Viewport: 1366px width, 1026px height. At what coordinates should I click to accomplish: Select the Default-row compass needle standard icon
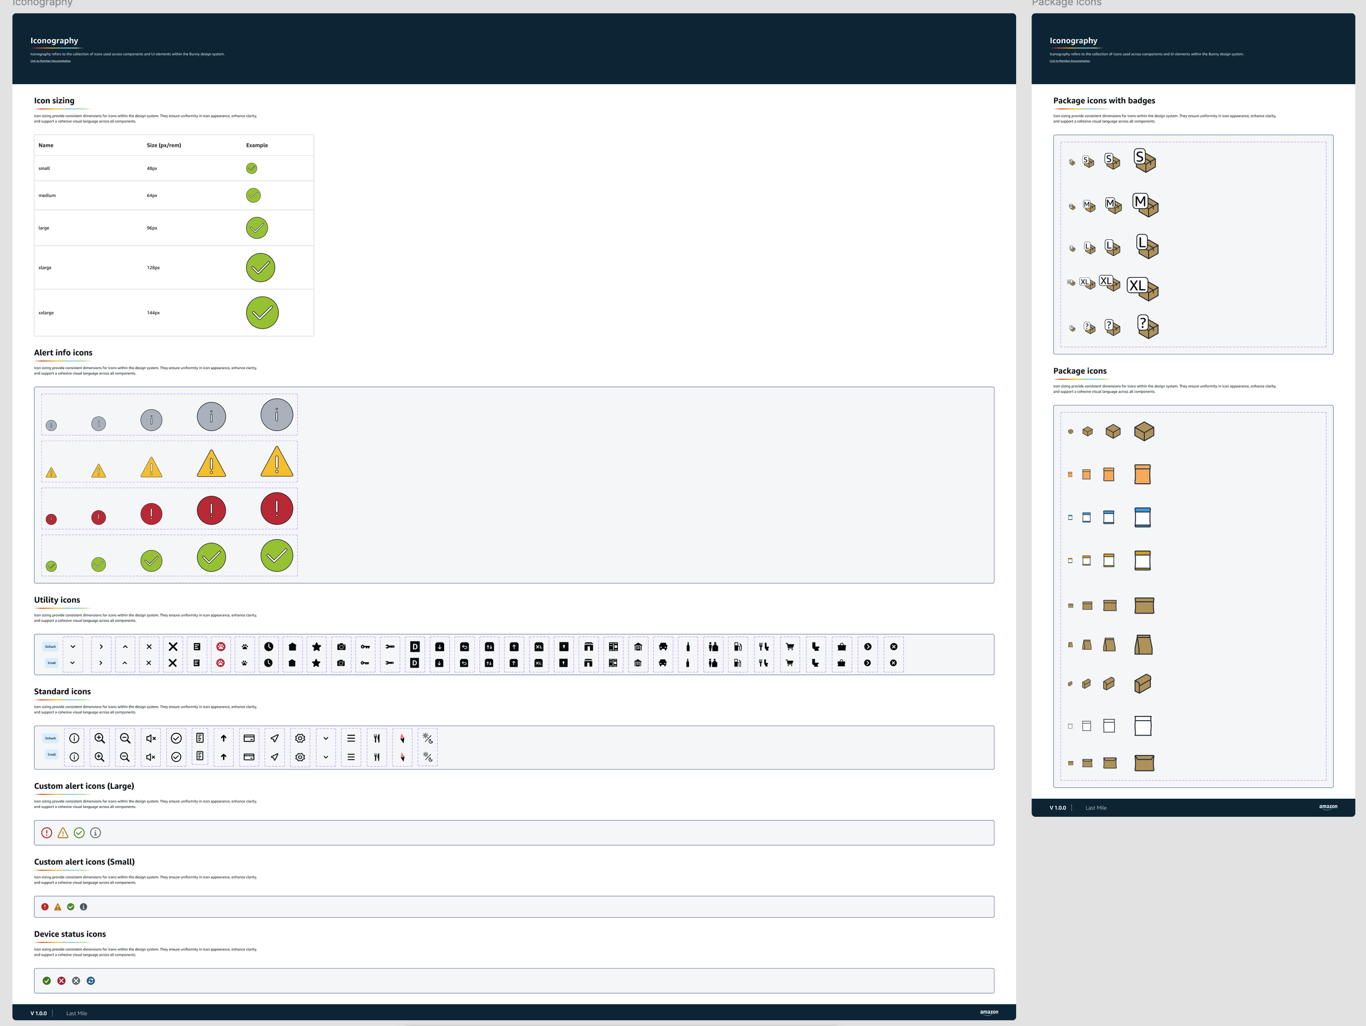402,738
